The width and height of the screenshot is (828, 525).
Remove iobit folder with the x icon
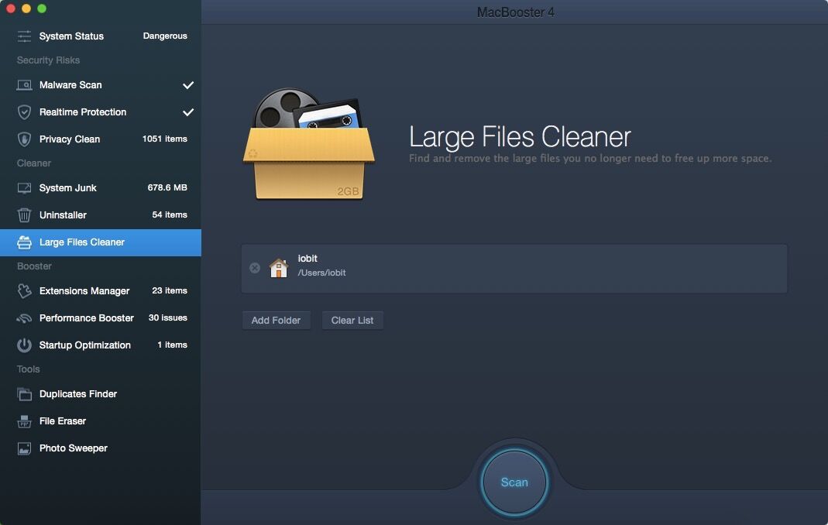pyautogui.click(x=255, y=268)
